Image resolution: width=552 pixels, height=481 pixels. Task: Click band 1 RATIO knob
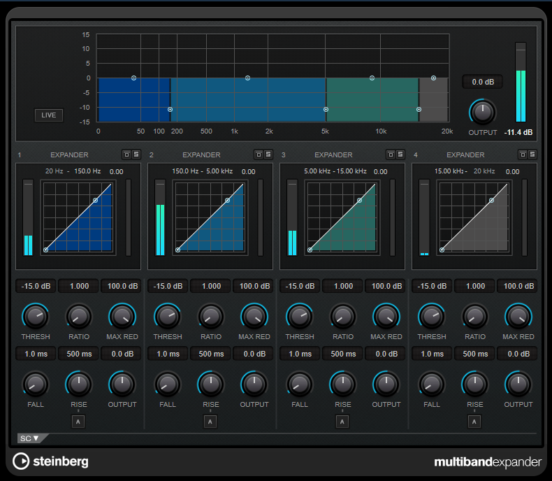point(79,316)
